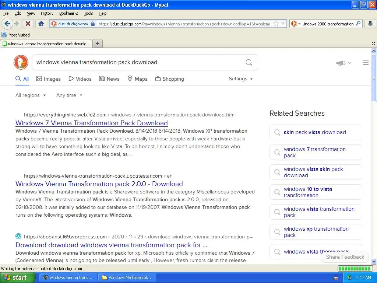Open the File menu
This screenshot has width=377, height=283.
[6, 13]
